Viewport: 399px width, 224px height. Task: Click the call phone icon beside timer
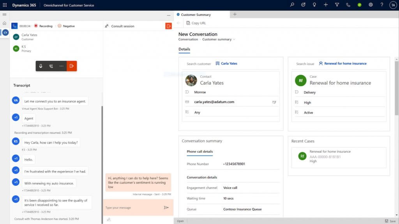[14, 26]
